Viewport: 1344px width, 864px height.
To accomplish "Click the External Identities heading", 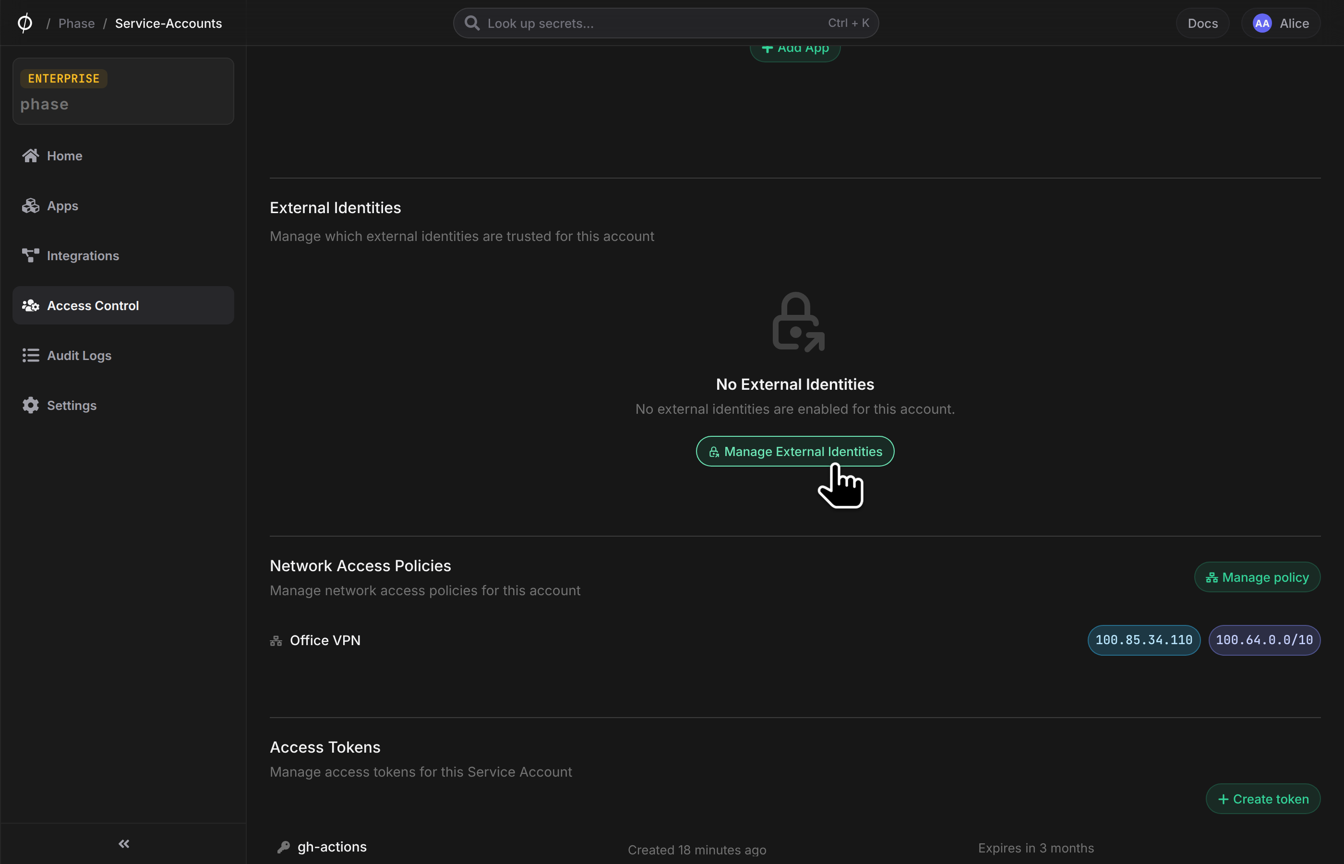I will tap(335, 207).
